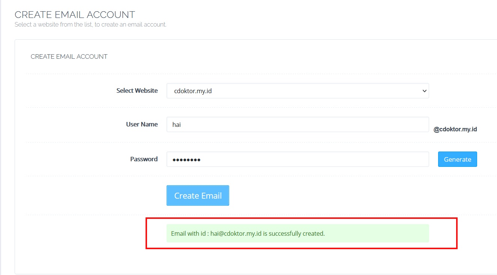
Task: Open the Select Website dropdown
Action: pyautogui.click(x=297, y=91)
